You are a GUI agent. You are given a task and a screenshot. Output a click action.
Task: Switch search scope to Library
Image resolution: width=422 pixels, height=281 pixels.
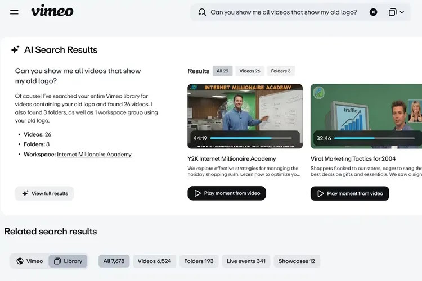[68, 261]
